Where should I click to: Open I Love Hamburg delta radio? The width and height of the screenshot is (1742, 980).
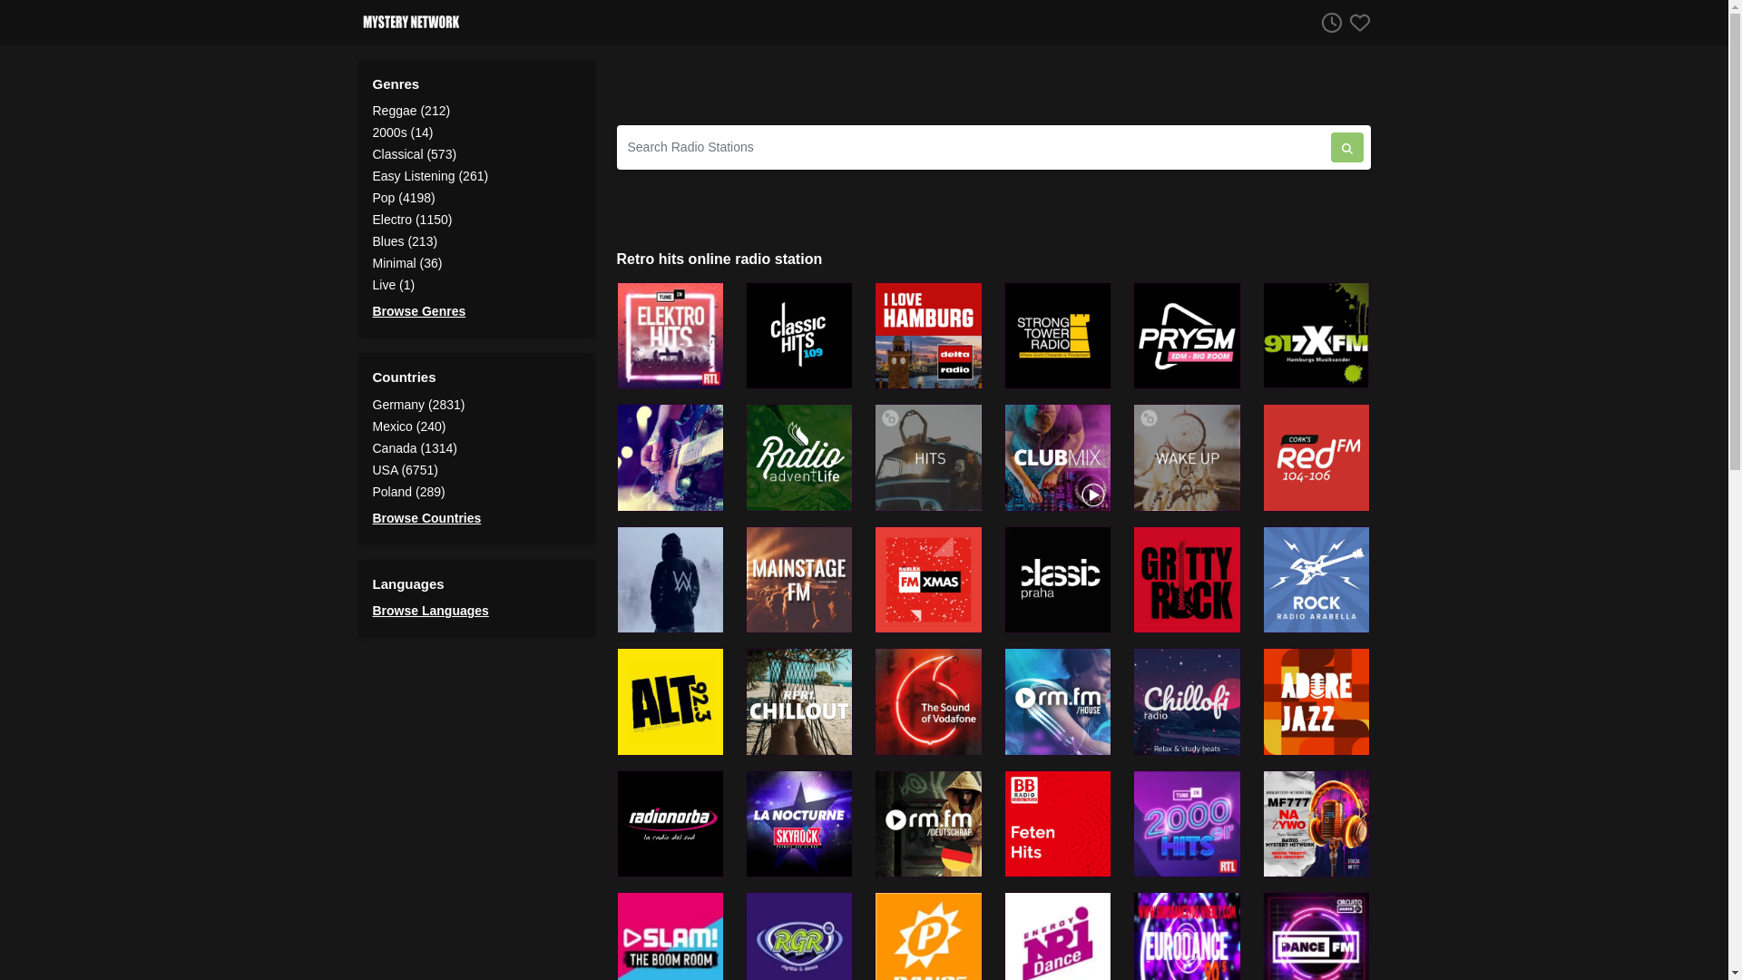pos(928,336)
